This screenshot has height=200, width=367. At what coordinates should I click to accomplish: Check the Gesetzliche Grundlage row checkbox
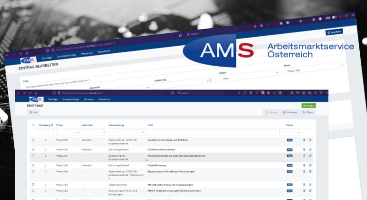(33, 140)
